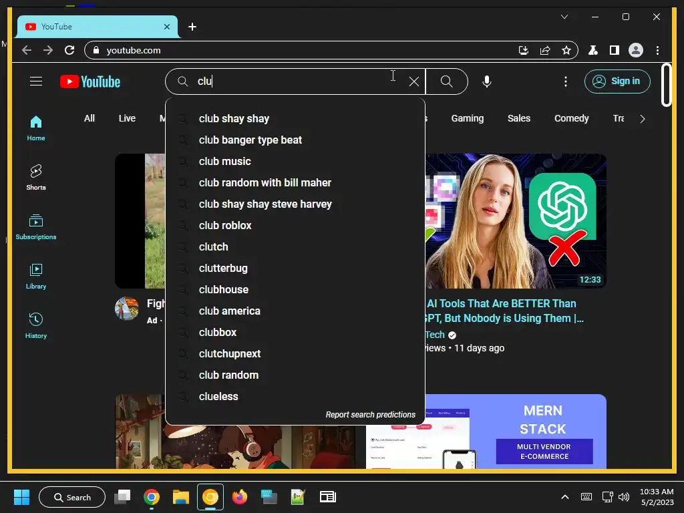Open History in the sidebar
684x513 pixels.
pyautogui.click(x=36, y=325)
